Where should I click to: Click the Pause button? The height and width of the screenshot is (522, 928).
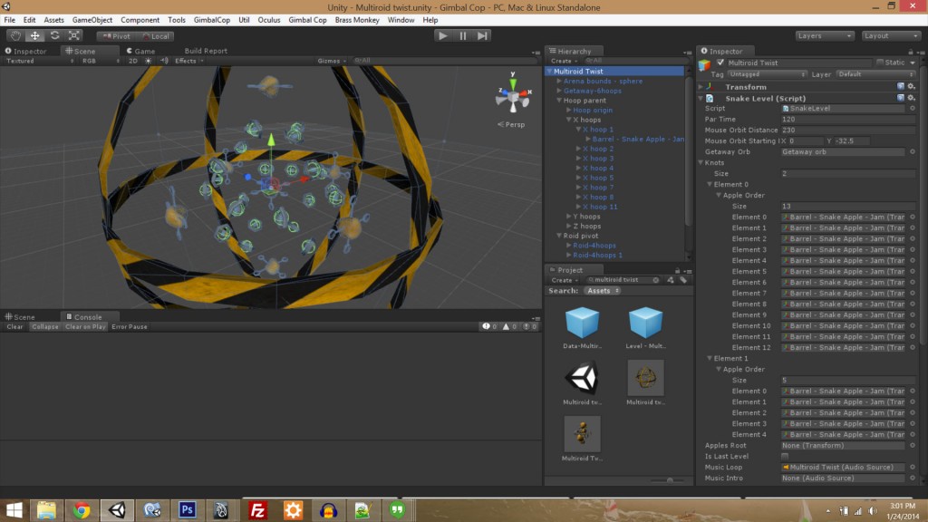click(x=463, y=35)
